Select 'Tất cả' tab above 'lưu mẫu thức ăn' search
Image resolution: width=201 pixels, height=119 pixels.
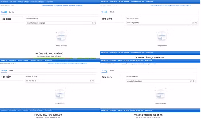4,70
